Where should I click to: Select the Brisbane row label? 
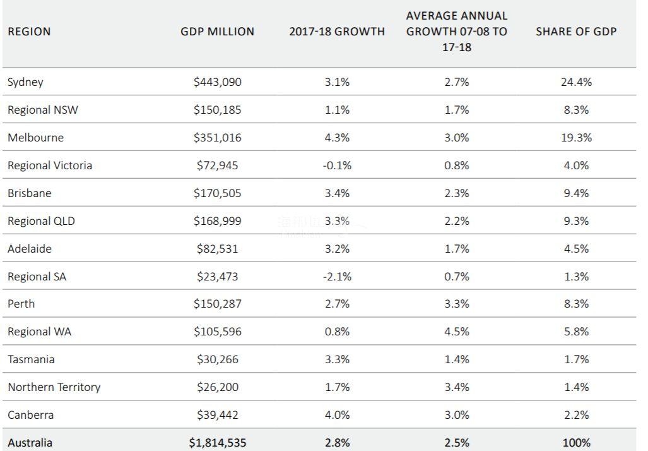pos(30,193)
